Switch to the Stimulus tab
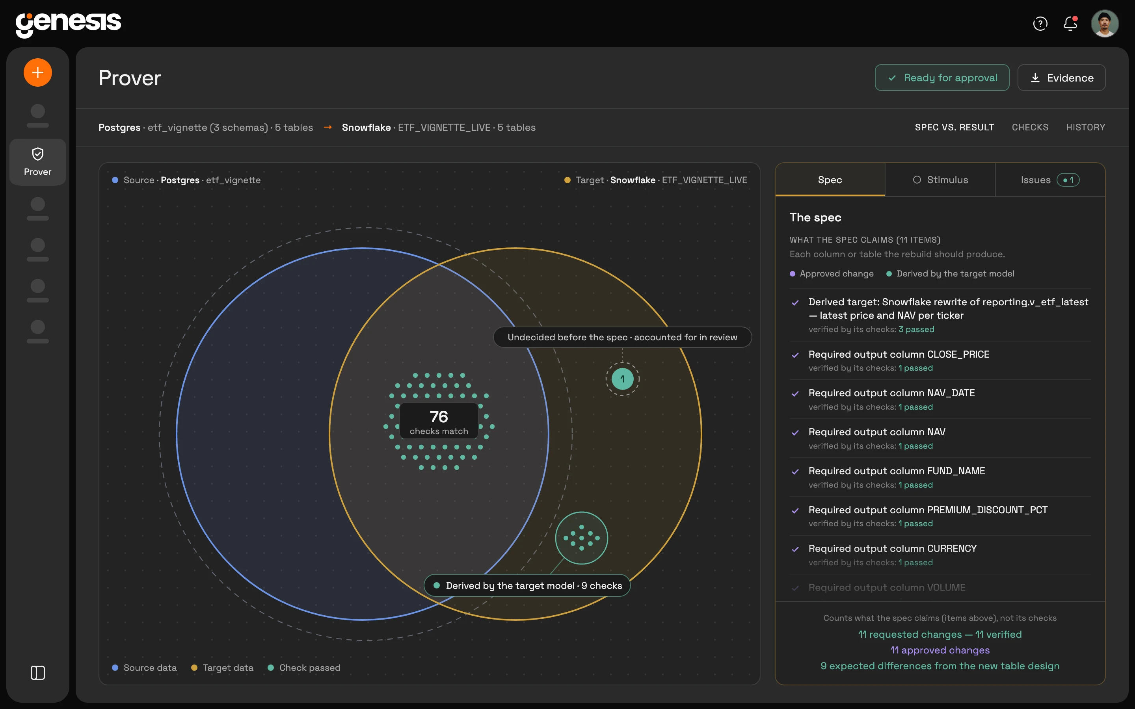This screenshot has width=1135, height=709. pos(940,180)
